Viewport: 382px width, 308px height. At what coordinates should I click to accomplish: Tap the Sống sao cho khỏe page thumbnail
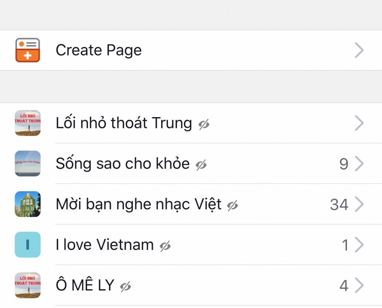coord(28,163)
